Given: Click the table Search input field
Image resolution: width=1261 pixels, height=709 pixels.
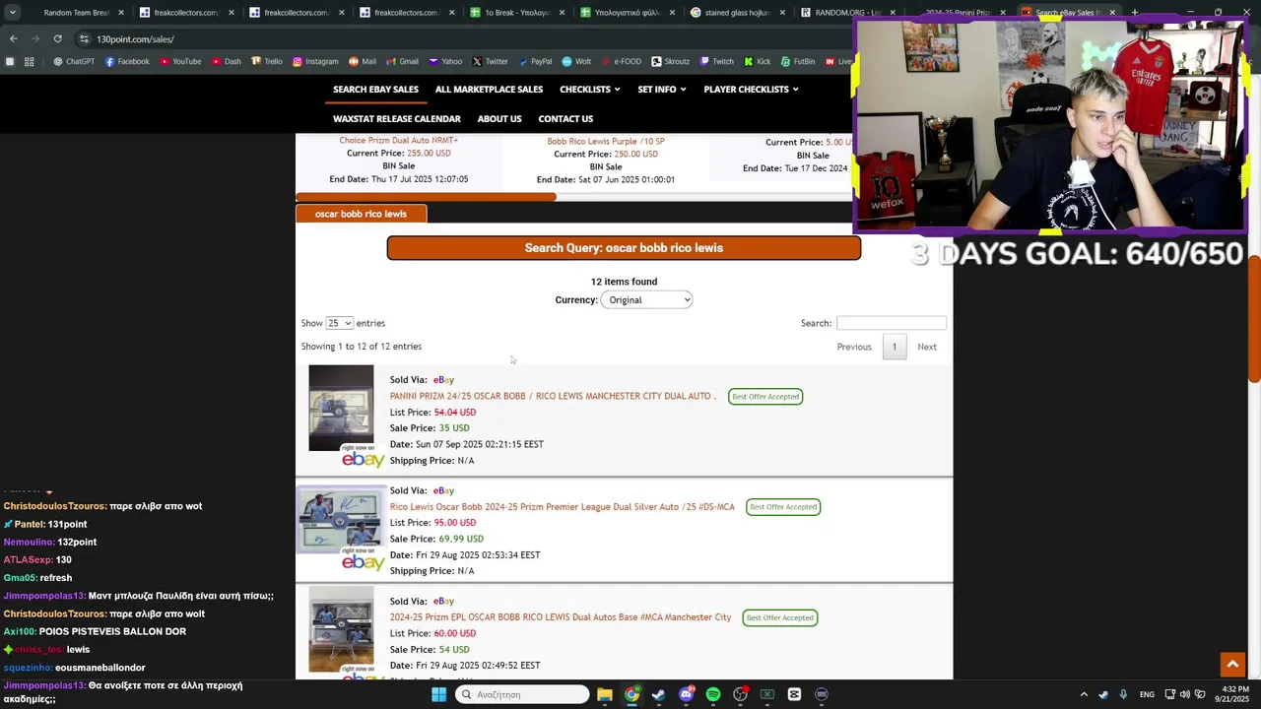Looking at the screenshot, I should coord(891,323).
